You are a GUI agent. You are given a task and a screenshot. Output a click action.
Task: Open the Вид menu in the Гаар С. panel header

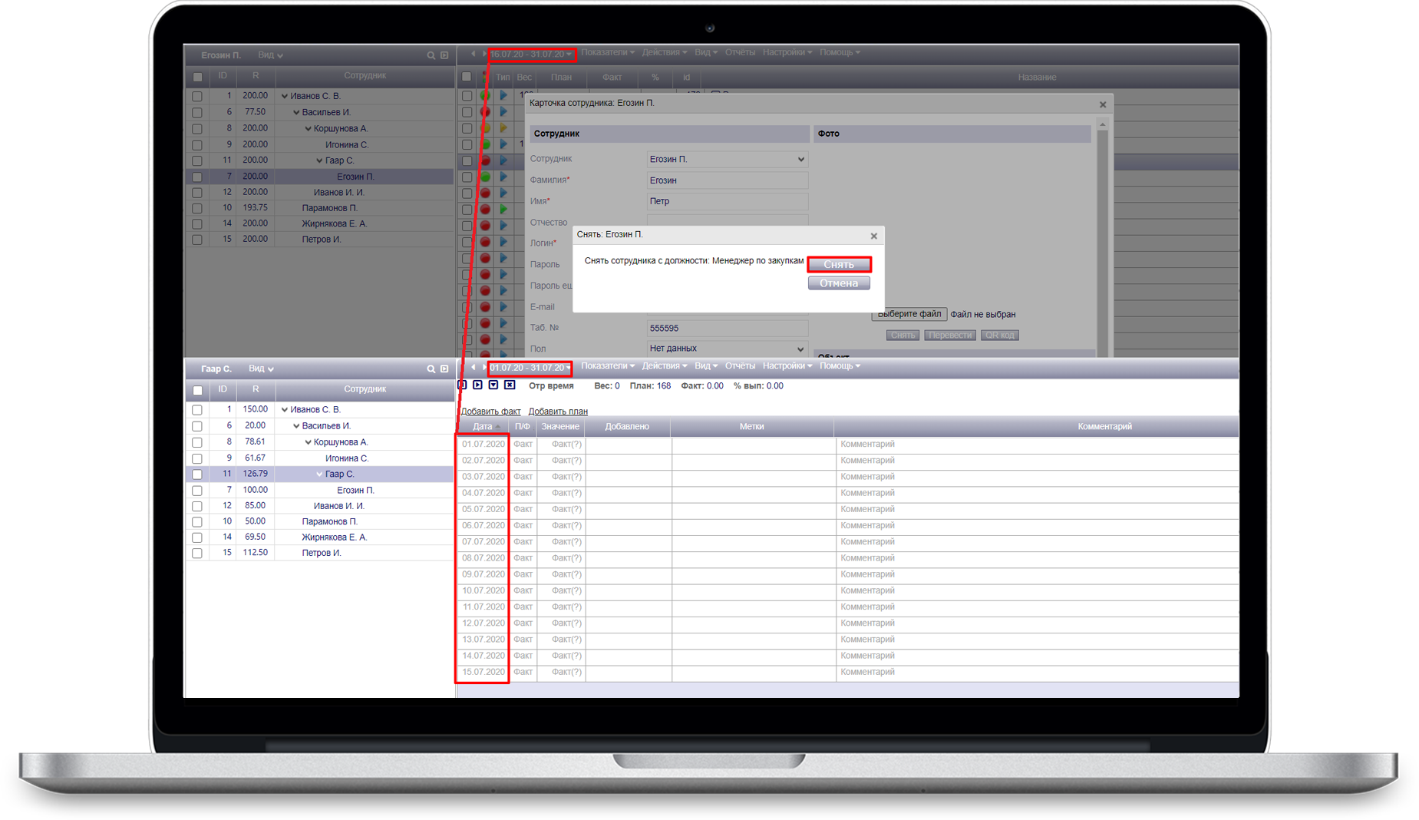click(261, 369)
